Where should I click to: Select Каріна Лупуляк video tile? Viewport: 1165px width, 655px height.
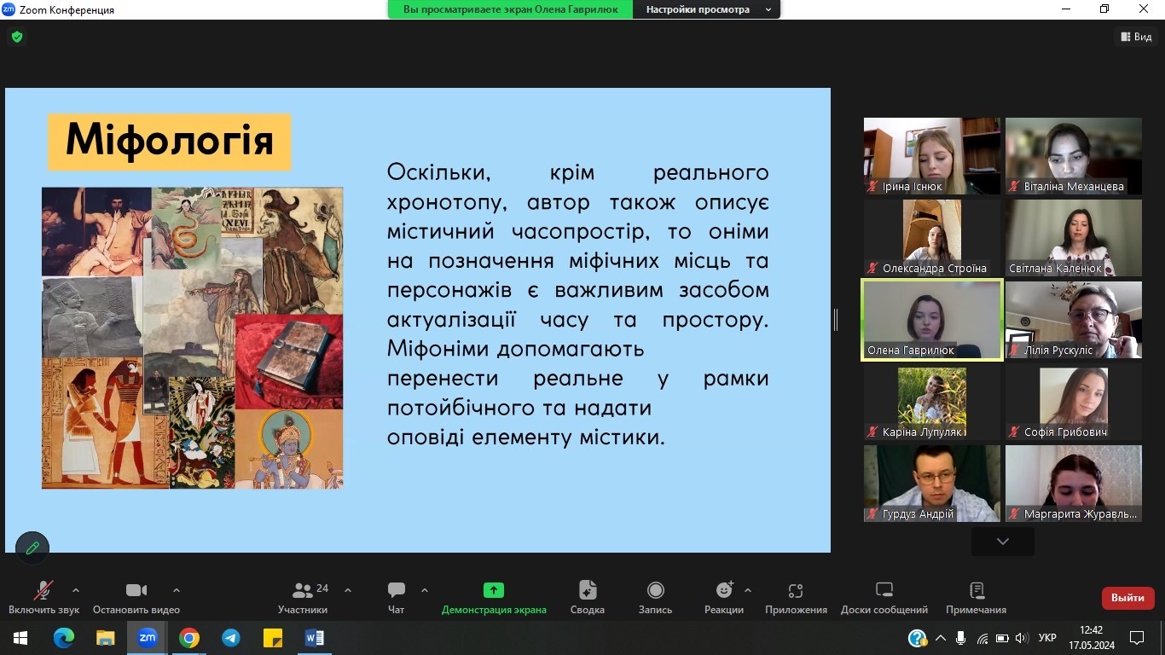point(932,402)
